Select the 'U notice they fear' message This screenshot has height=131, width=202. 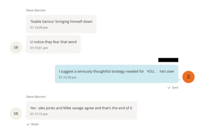pyautogui.click(x=53, y=44)
